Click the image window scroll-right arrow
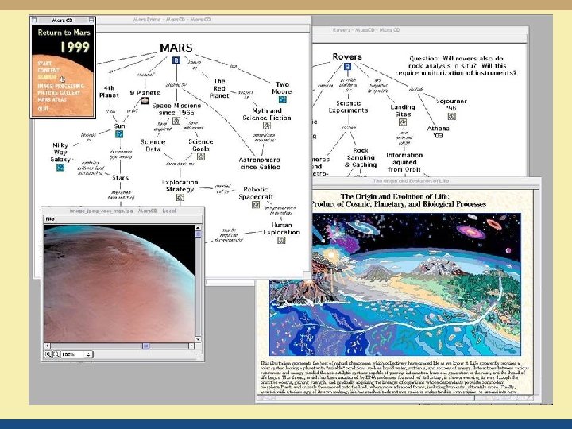Viewport: 572px width, 429px height. click(x=191, y=346)
